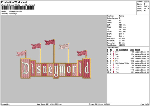Click the Width value 5.82 in
Screen dimensions: 150x106
coord(146,8)
